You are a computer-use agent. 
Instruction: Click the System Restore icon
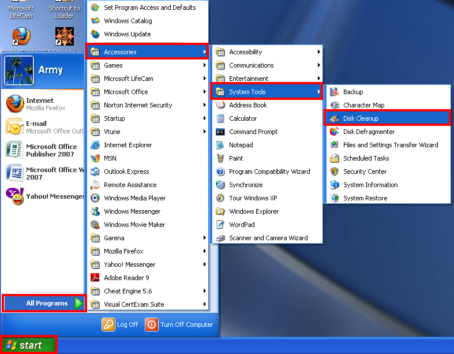click(335, 198)
